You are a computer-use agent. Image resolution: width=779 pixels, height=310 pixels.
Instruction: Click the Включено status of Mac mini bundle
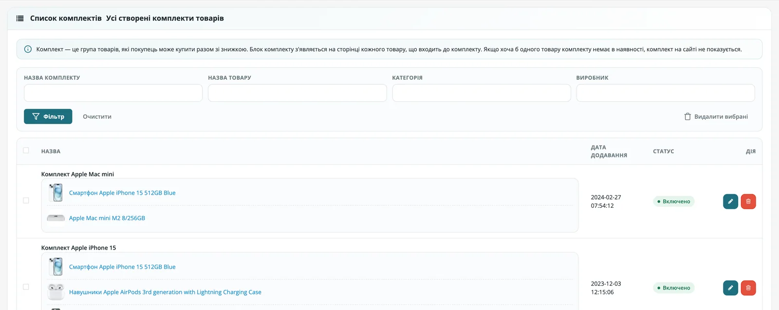tap(674, 201)
